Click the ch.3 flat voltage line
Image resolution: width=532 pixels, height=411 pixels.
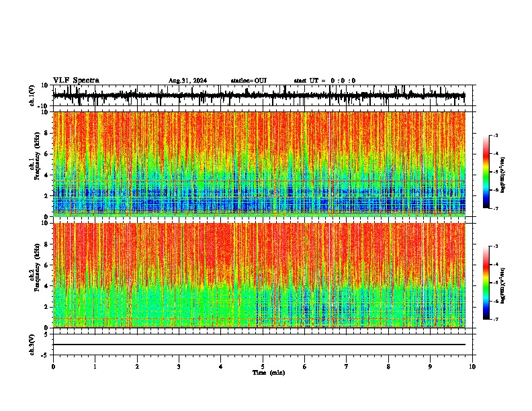coord(259,345)
